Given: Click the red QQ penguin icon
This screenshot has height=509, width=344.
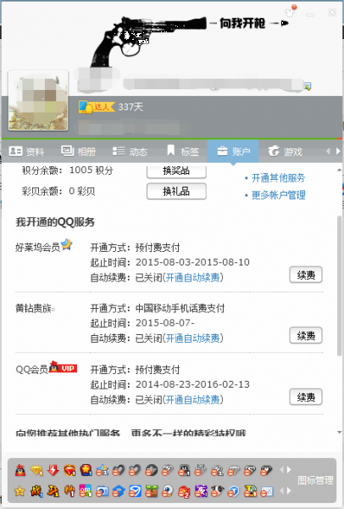Looking at the screenshot, I should pyautogui.click(x=20, y=470).
